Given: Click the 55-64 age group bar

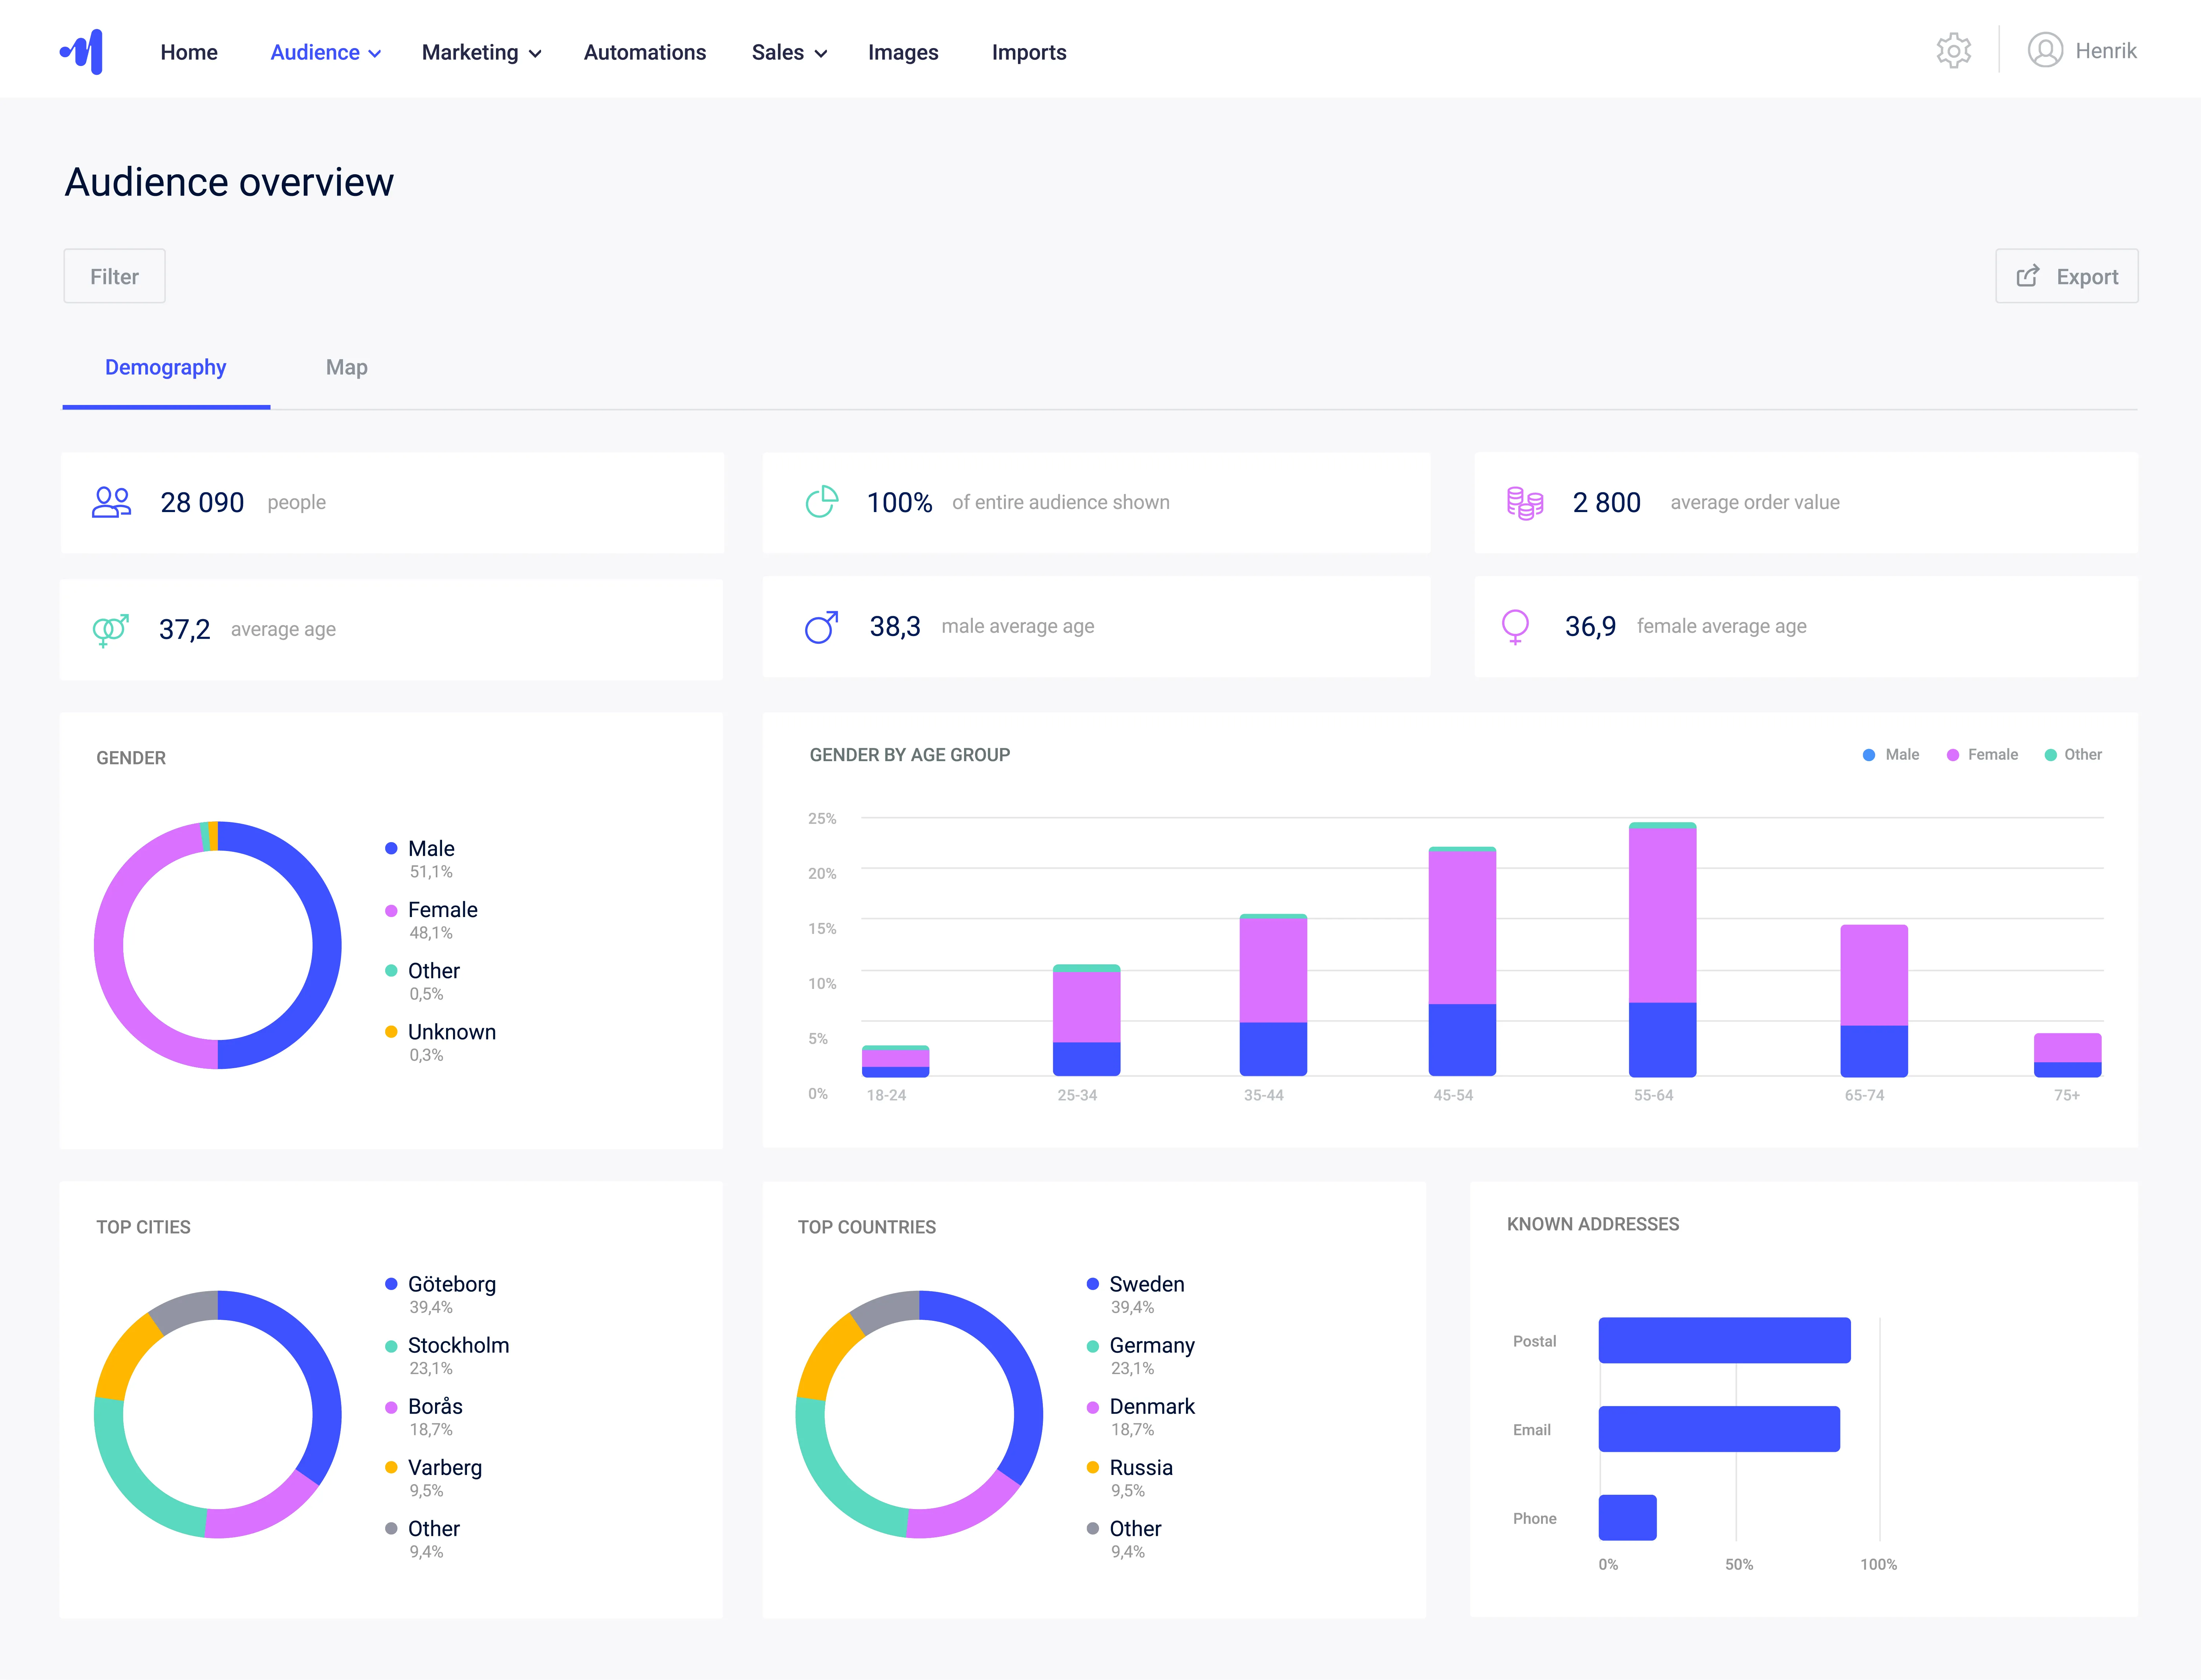Looking at the screenshot, I should pyautogui.click(x=1662, y=950).
